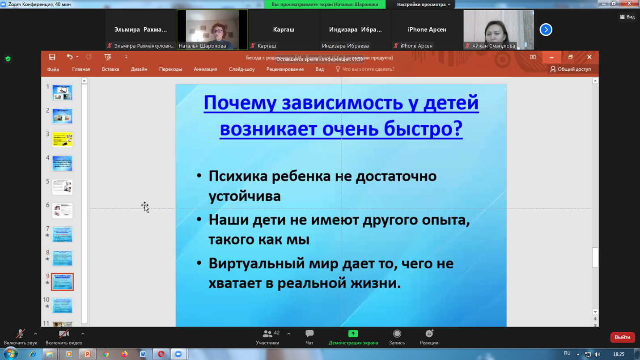Image resolution: width=640 pixels, height=360 pixels.
Task: Start recording with the Запись button
Action: pyautogui.click(x=397, y=337)
